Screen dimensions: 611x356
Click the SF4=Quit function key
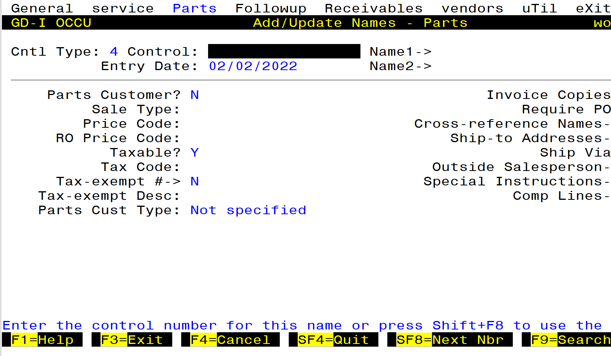point(334,340)
